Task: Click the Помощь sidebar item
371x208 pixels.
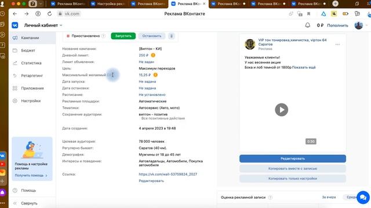Action: click(x=32, y=190)
